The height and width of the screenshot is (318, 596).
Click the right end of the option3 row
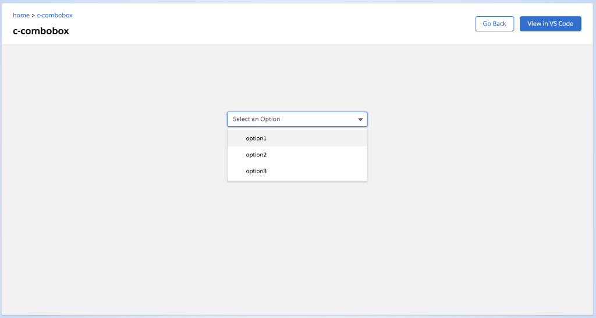tap(355, 171)
